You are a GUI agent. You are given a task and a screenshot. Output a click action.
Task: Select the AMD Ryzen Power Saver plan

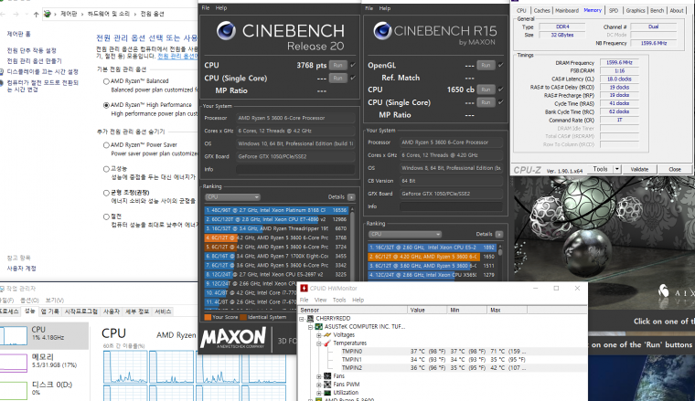pyautogui.click(x=106, y=145)
